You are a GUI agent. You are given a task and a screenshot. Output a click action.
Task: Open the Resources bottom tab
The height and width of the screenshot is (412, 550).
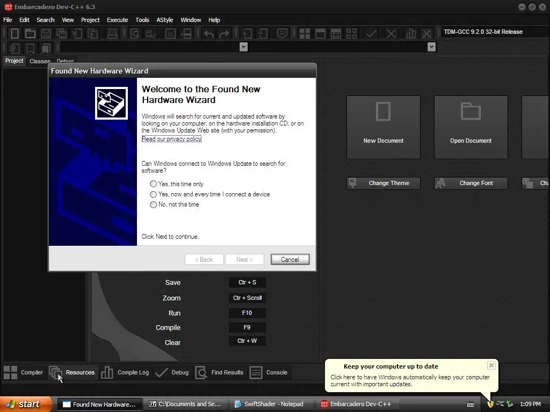72,372
